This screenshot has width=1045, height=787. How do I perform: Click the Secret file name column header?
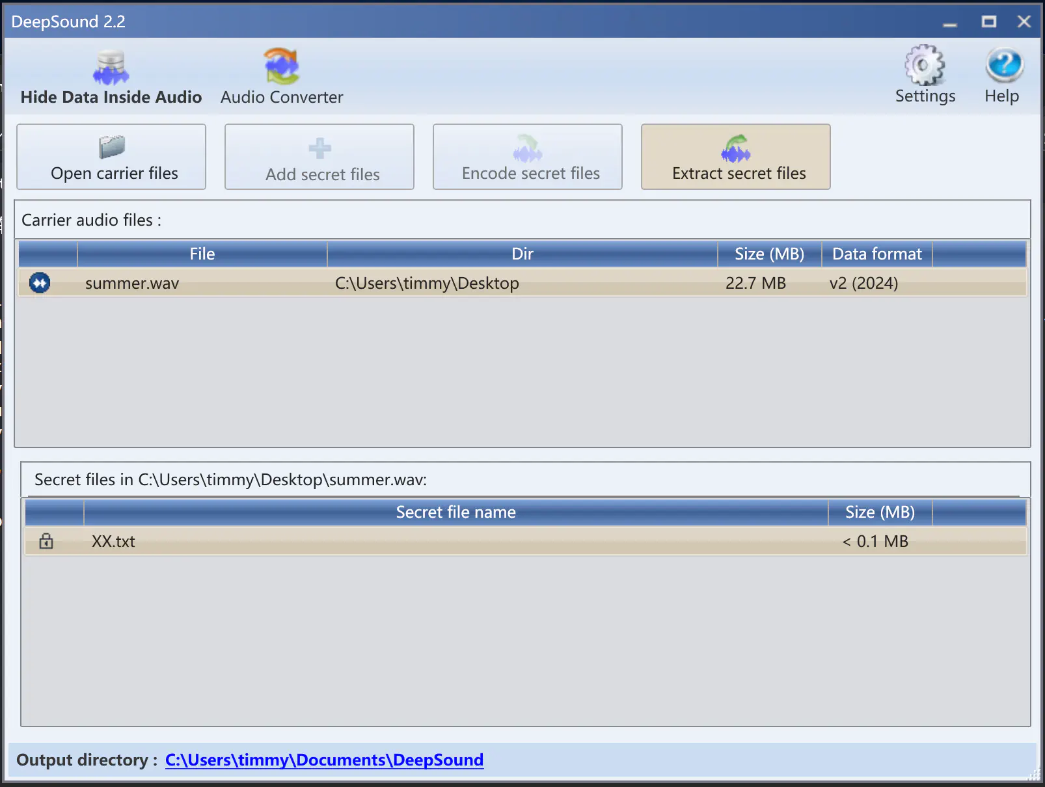[x=455, y=513]
